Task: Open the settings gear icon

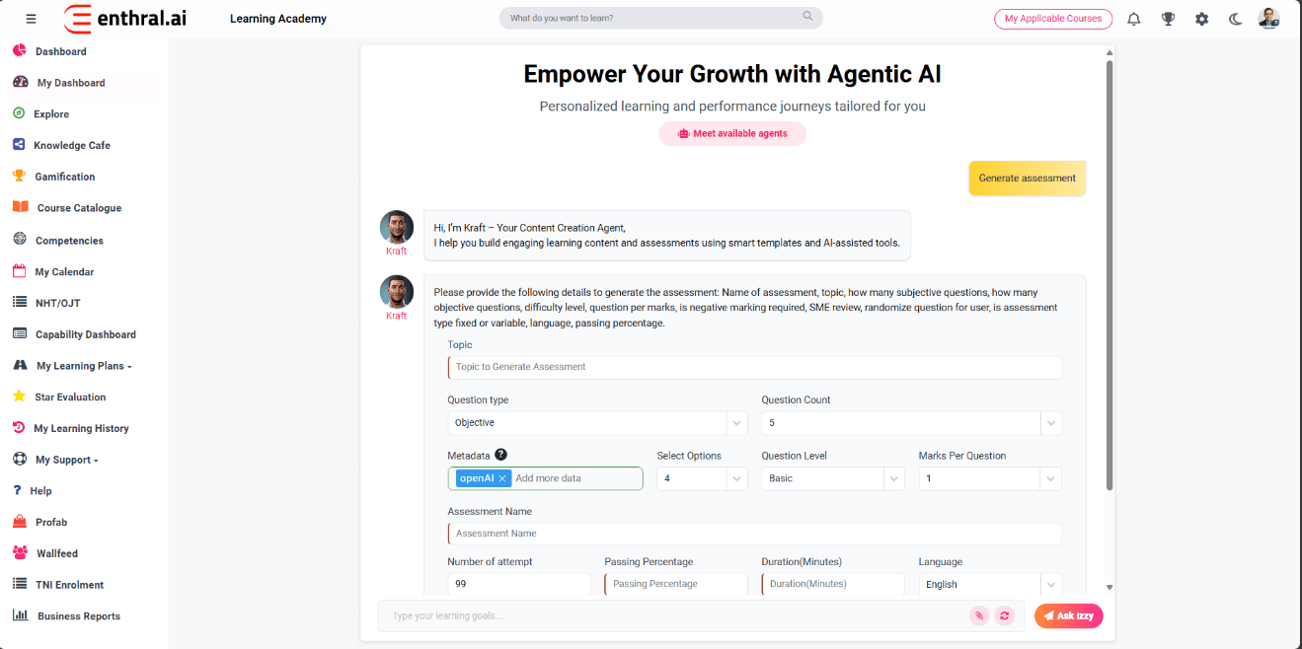Action: 1201,19
